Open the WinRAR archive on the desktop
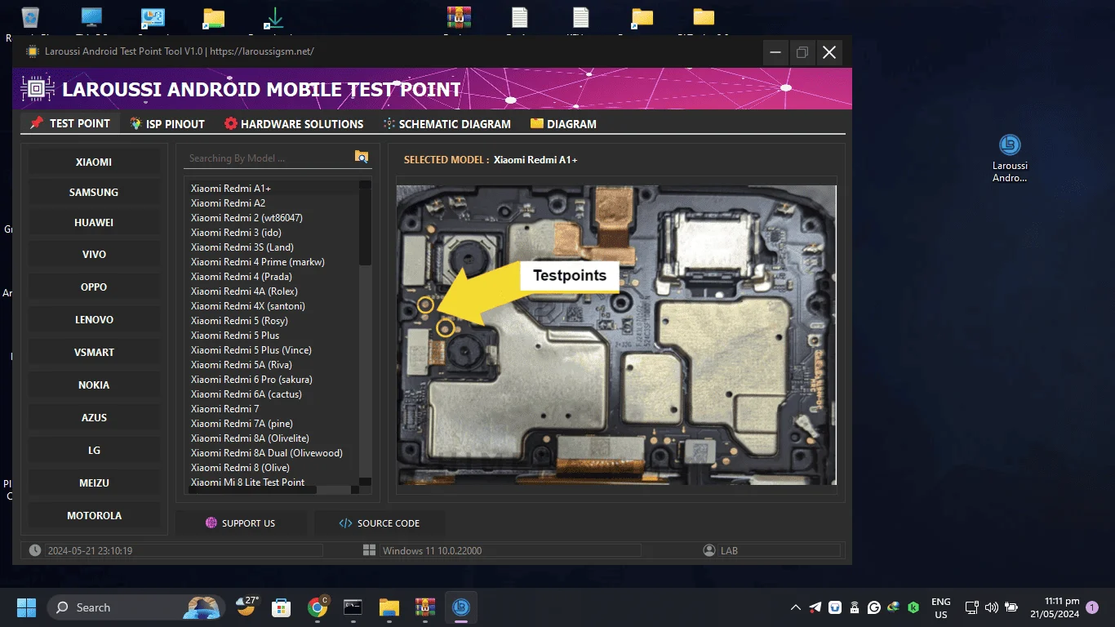The width and height of the screenshot is (1115, 627). [x=460, y=18]
